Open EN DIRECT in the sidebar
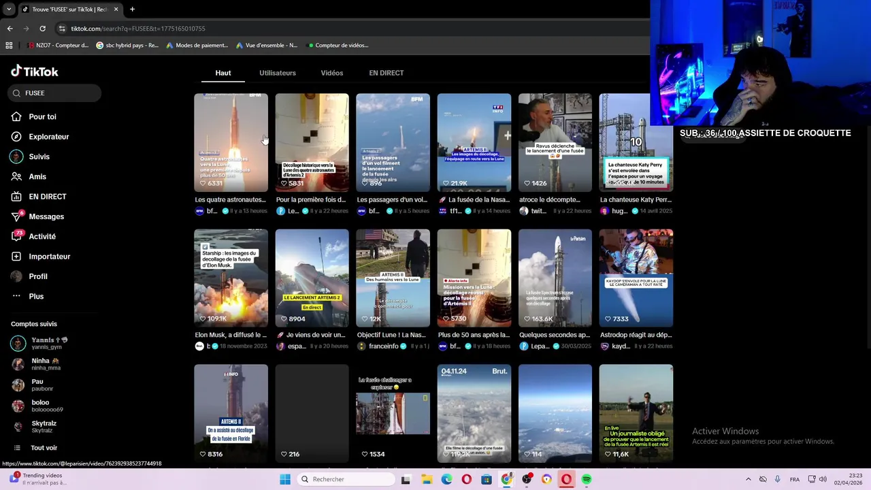Image resolution: width=871 pixels, height=490 pixels. point(39,197)
